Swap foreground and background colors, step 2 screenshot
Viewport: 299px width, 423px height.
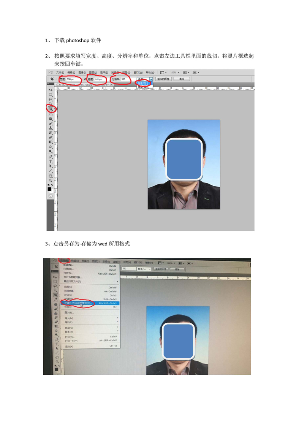pos(52,185)
